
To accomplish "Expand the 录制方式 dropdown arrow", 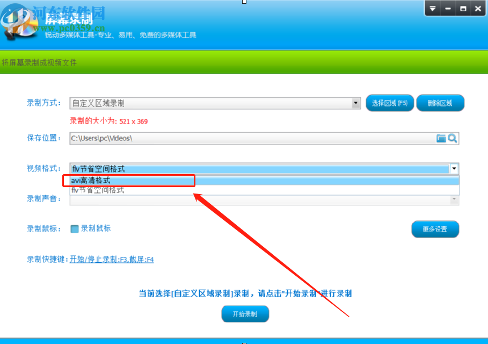I will (355, 103).
